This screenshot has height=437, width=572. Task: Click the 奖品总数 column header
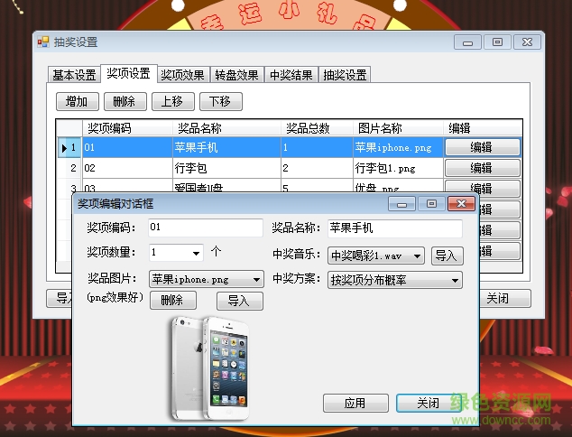(317, 128)
